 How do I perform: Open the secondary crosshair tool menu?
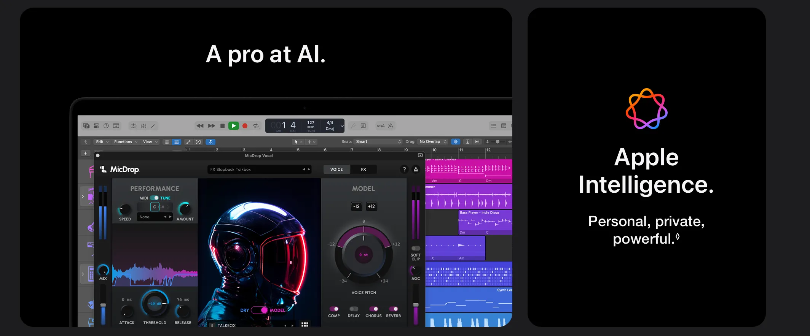(311, 142)
